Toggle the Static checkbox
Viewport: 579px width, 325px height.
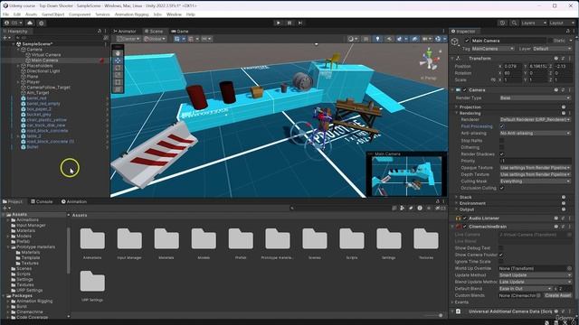[551, 41]
